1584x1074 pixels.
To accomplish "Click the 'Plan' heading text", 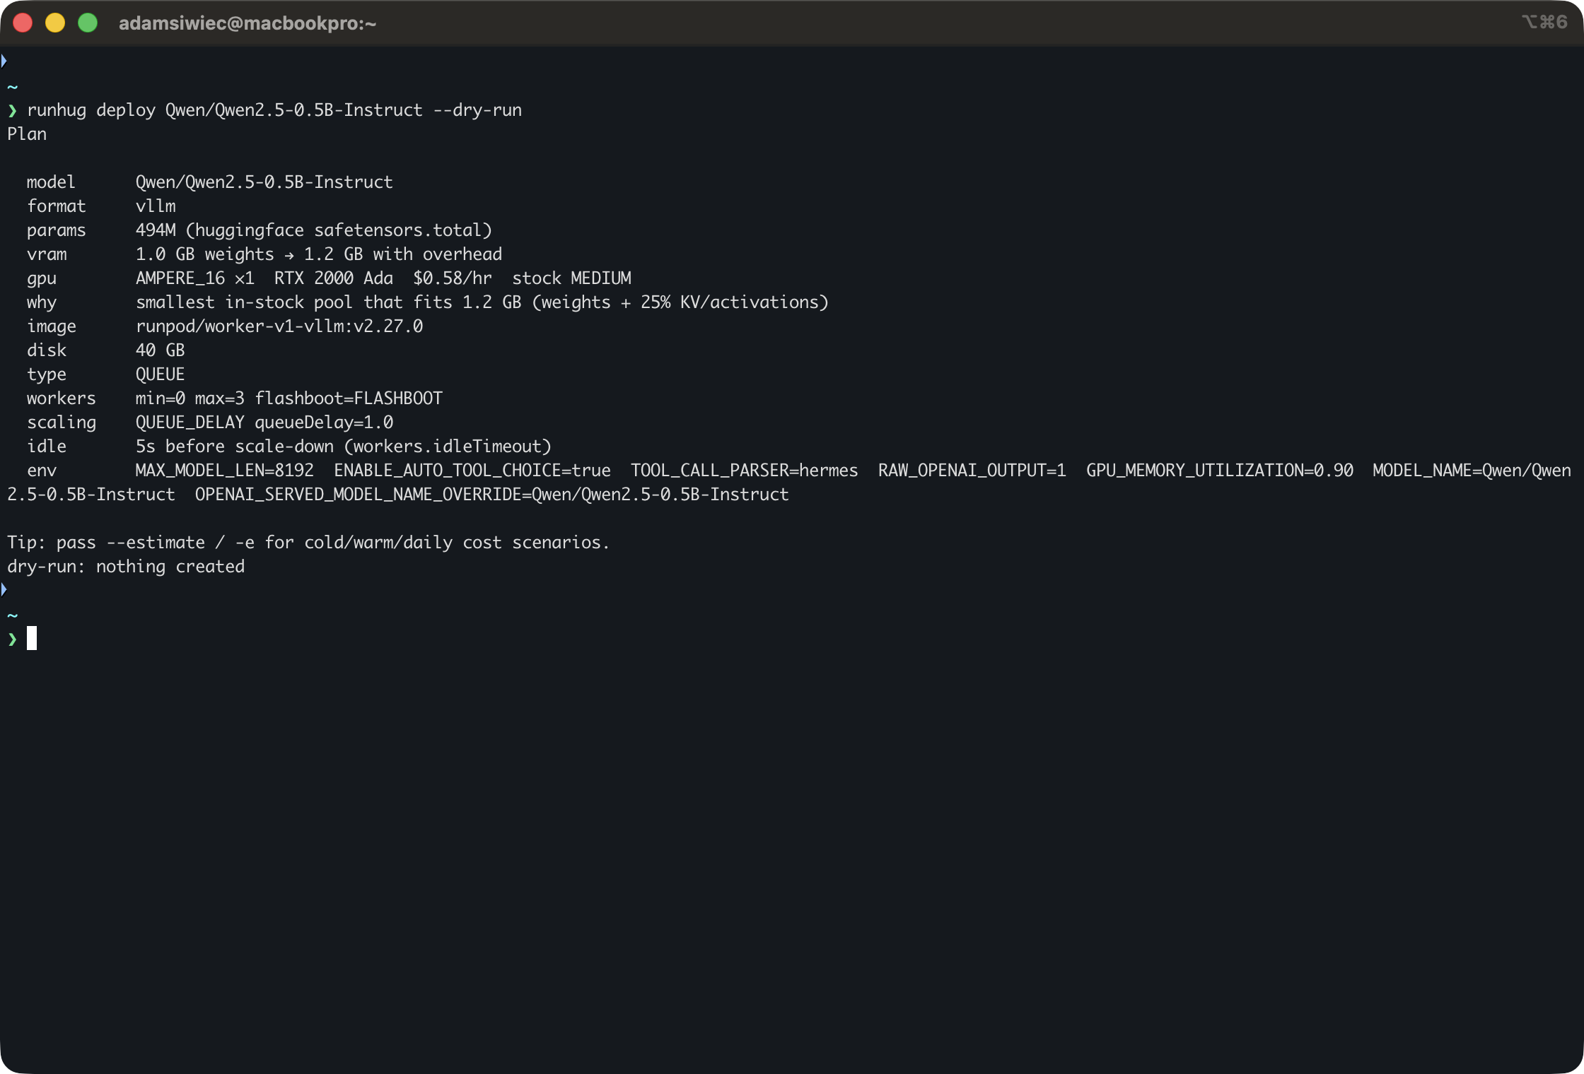I will click(x=27, y=134).
